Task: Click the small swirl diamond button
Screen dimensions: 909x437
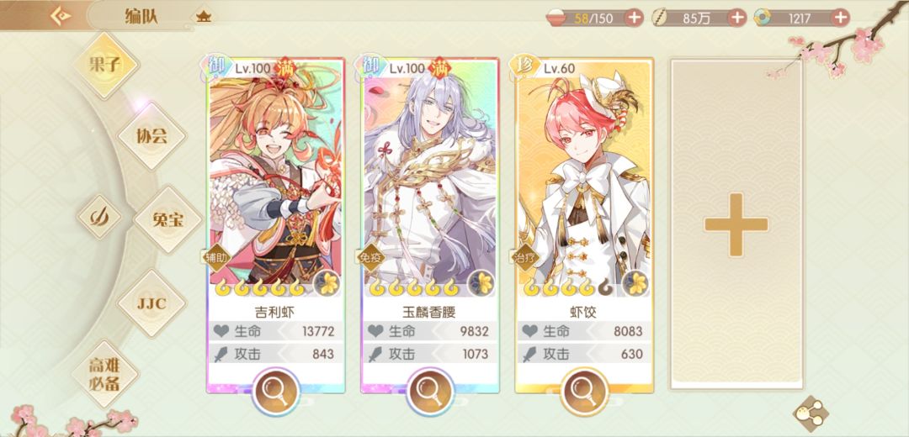Action: pyautogui.click(x=99, y=217)
